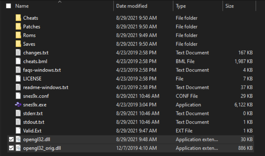Click the 167 KB size value
This screenshot has height=156, width=265.
click(x=245, y=53)
